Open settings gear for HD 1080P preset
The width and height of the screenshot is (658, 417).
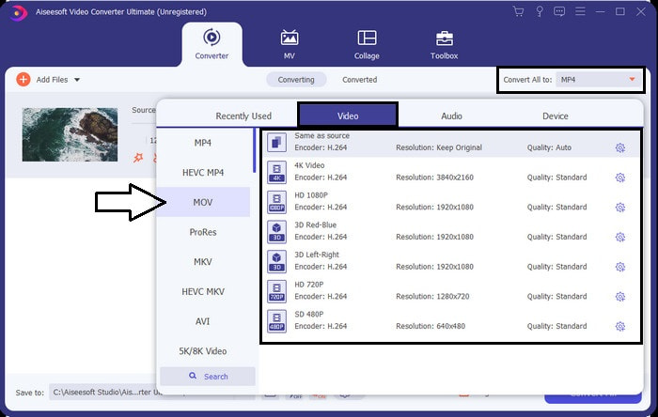[620, 208]
